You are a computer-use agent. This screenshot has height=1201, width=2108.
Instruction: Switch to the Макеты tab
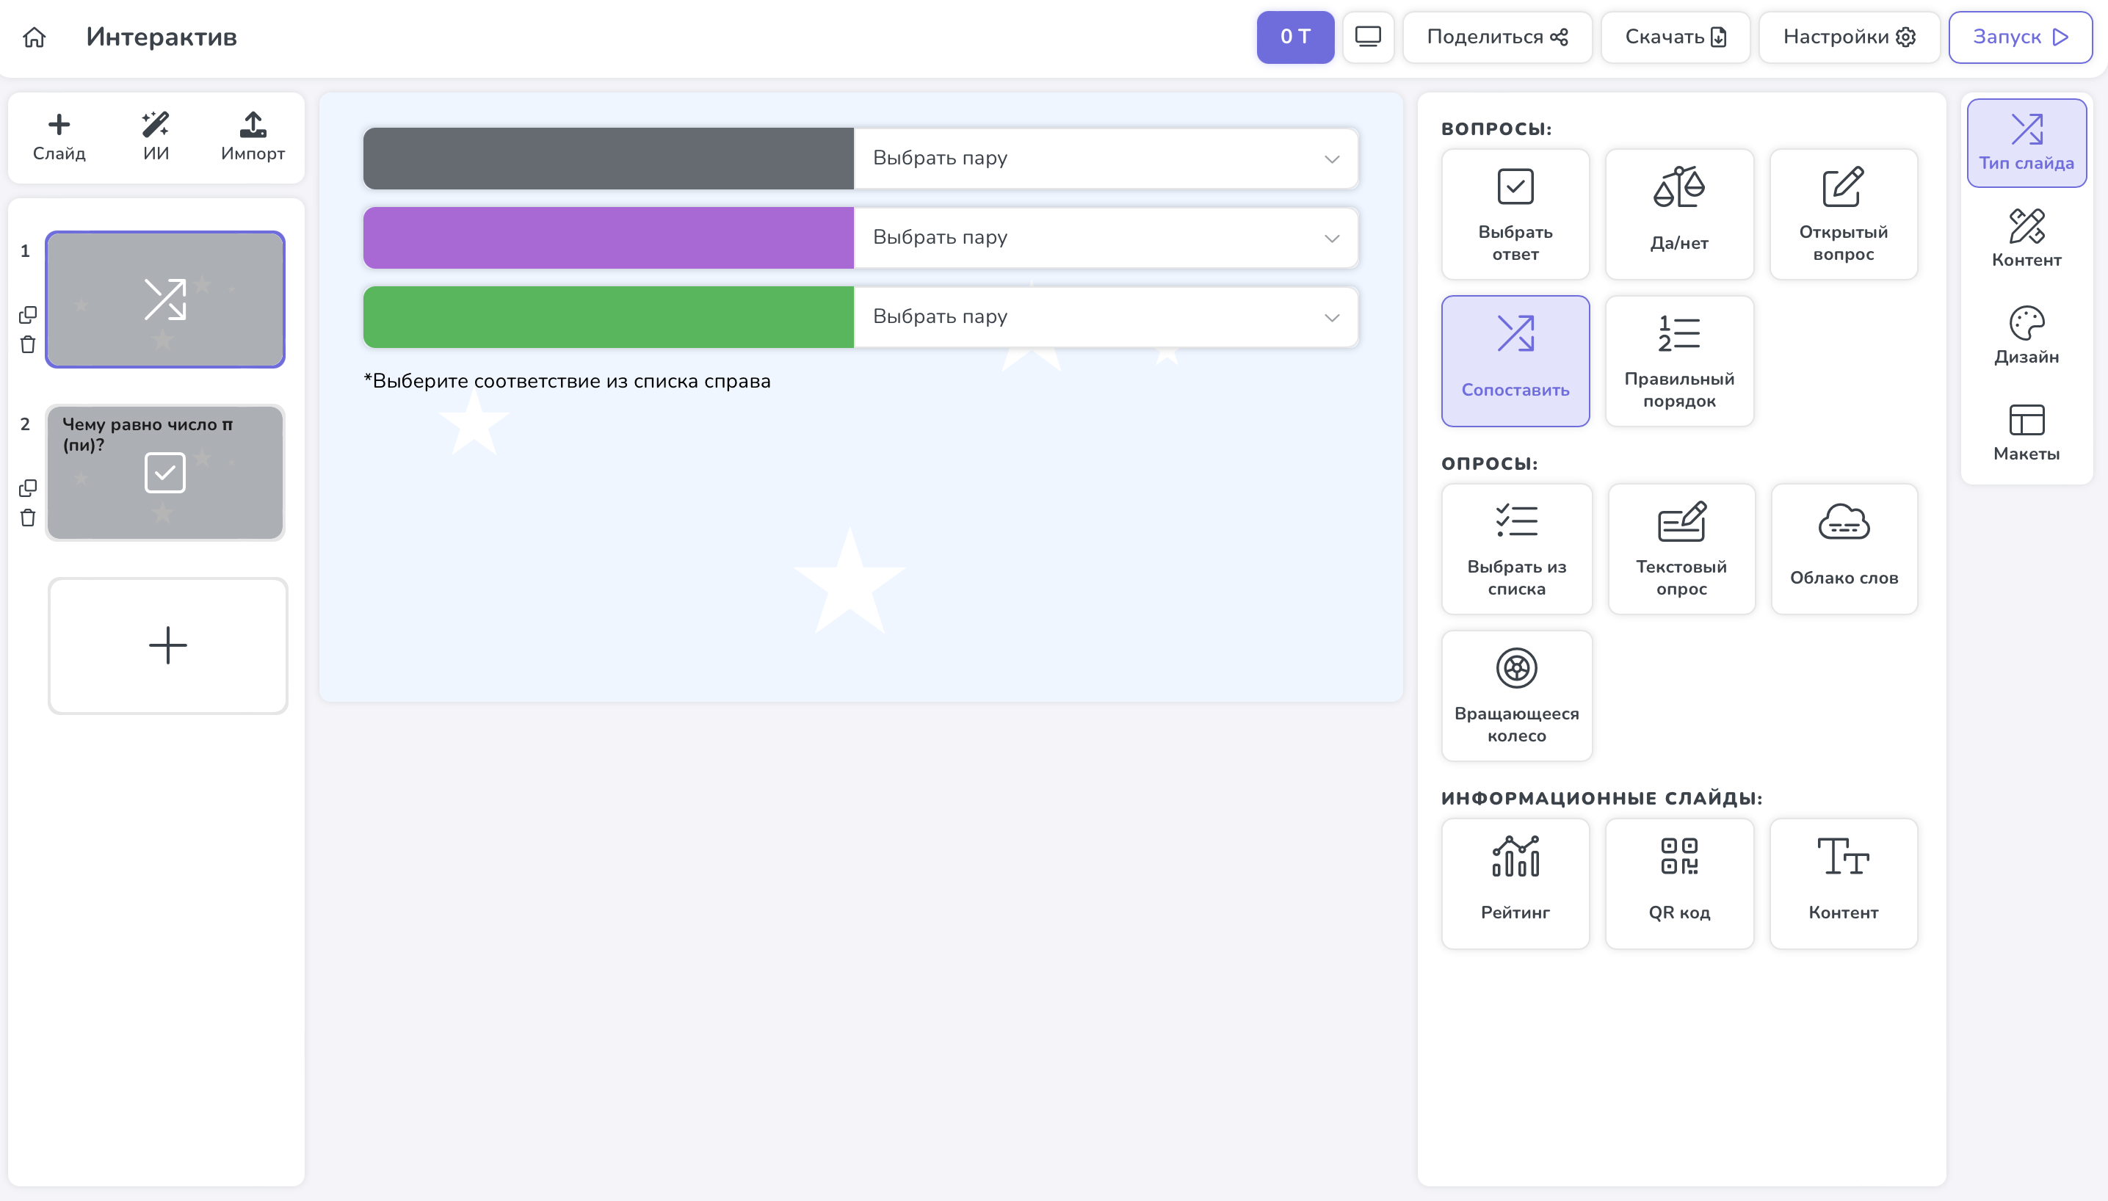[x=2026, y=432]
